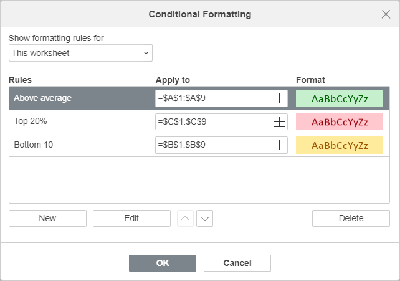Image resolution: width=400 pixels, height=281 pixels.
Task: Click the green format preview swatch
Action: point(340,98)
